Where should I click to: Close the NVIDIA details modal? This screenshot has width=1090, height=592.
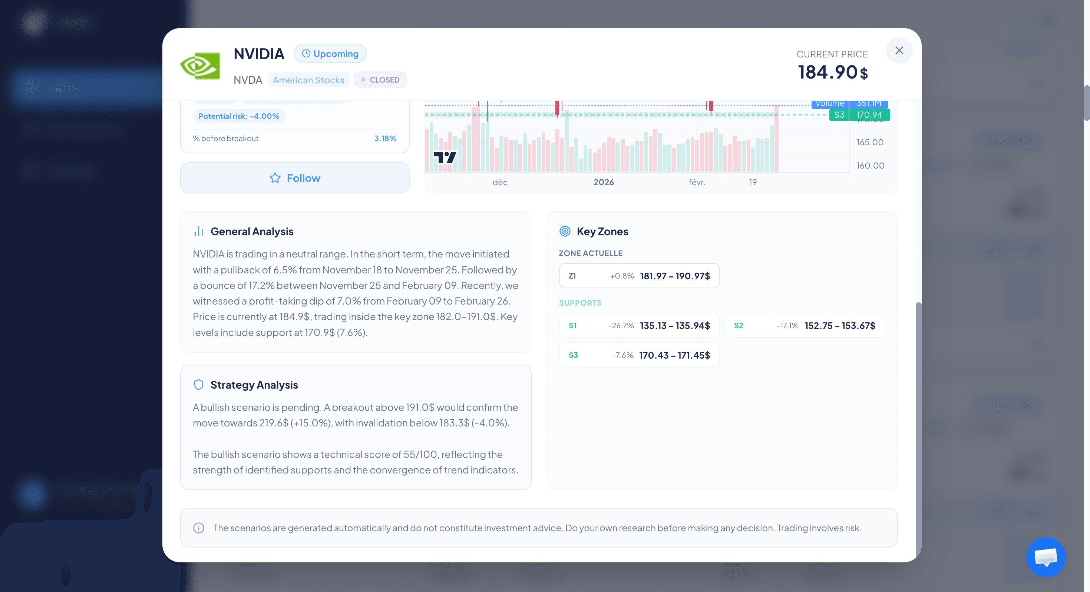pos(899,50)
